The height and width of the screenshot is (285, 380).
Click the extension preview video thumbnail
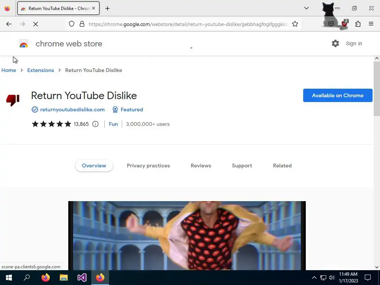click(x=187, y=235)
